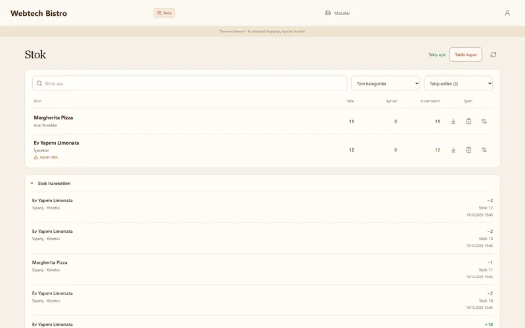This screenshot has width=525, height=328.
Task: Click the Webtech Bistro logo
Action: tap(39, 13)
